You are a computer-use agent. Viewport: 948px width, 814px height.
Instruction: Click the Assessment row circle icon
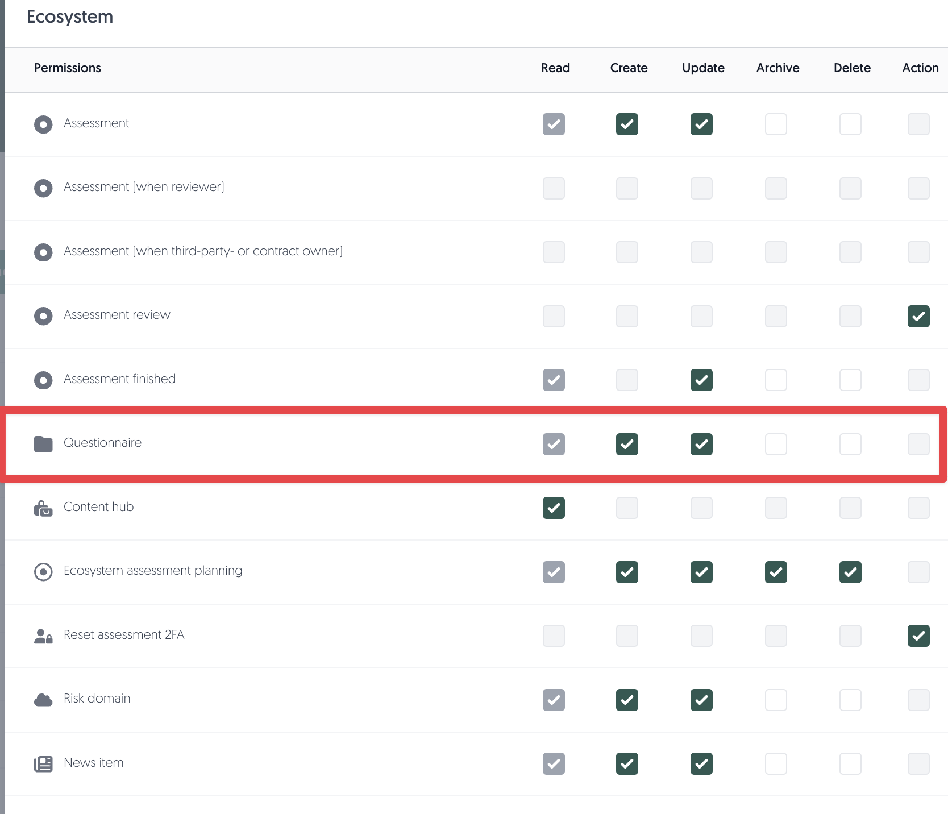tap(43, 124)
